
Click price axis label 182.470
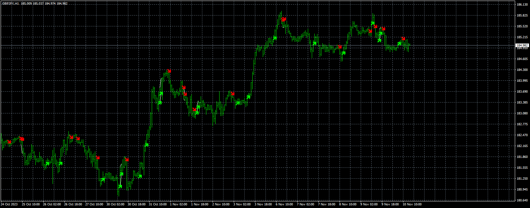522,135
